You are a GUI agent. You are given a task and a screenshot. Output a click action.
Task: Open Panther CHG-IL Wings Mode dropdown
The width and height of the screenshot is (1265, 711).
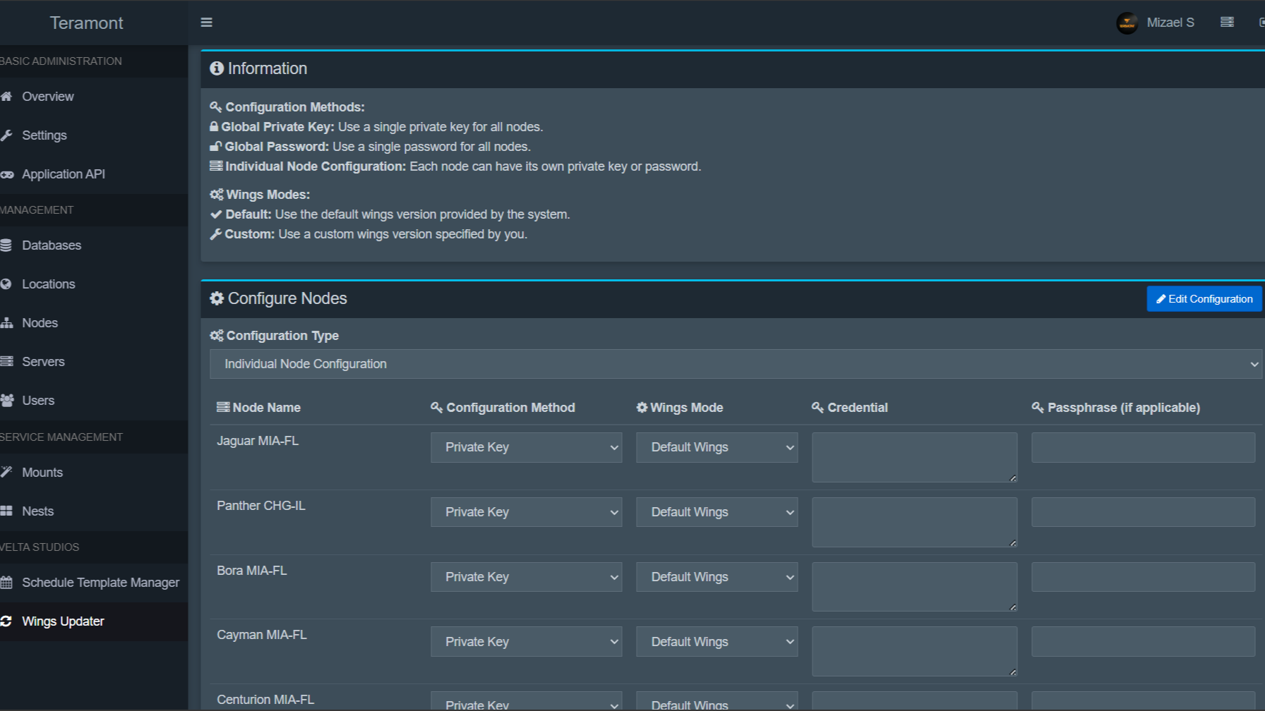(x=717, y=512)
